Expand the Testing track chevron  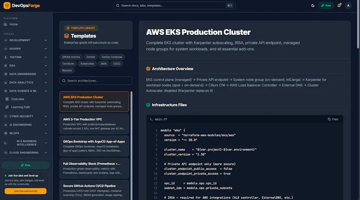click(46, 57)
